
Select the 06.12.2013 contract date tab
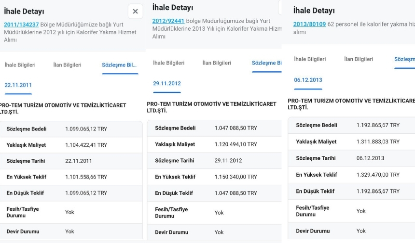[308, 80]
